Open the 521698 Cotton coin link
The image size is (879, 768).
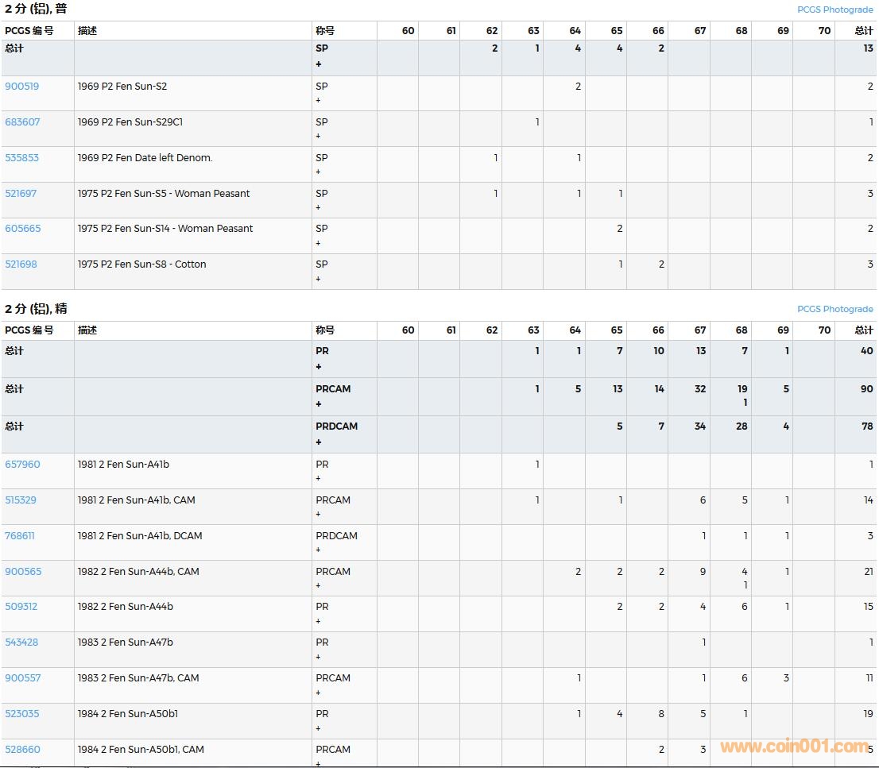click(21, 264)
